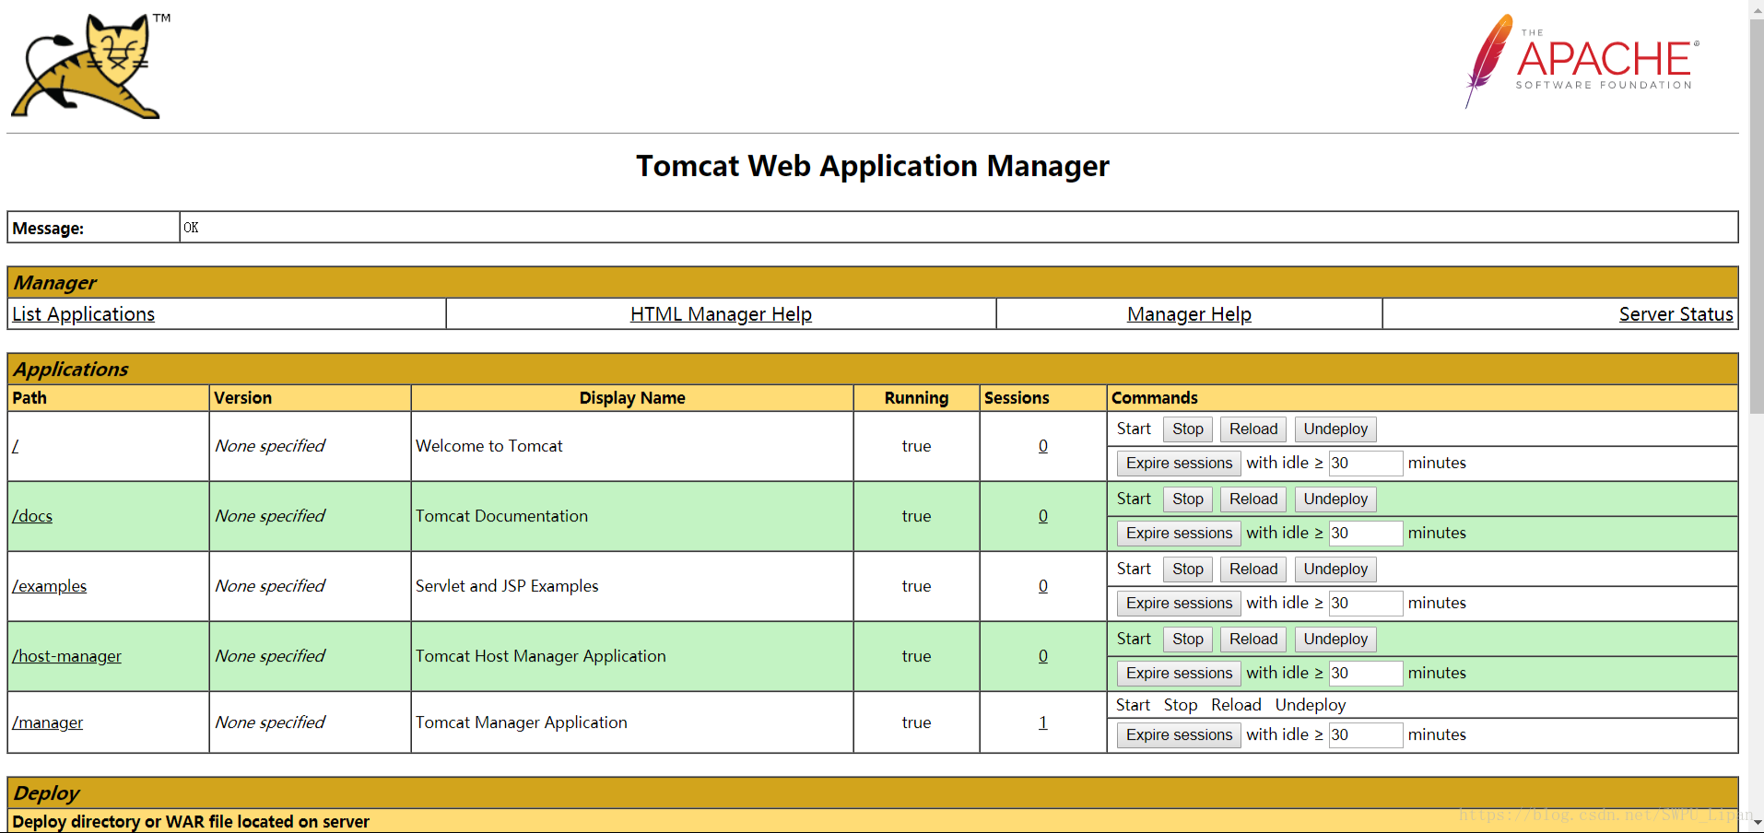Open the /examples application link
This screenshot has width=1764, height=833.
click(x=49, y=586)
